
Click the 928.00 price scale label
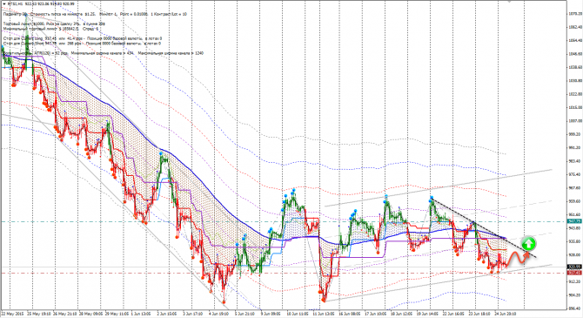(x=575, y=255)
